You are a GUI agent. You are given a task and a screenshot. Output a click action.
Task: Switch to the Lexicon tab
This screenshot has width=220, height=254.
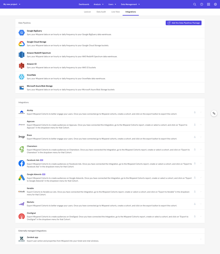coord(87,12)
